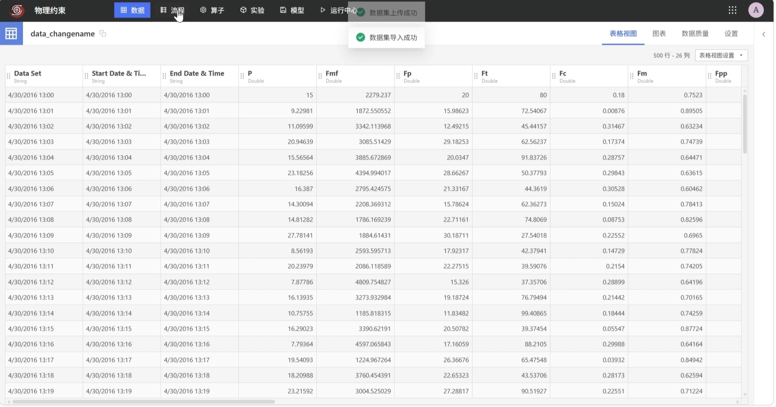Select the cell with value 27.78141

pyautogui.click(x=278, y=235)
